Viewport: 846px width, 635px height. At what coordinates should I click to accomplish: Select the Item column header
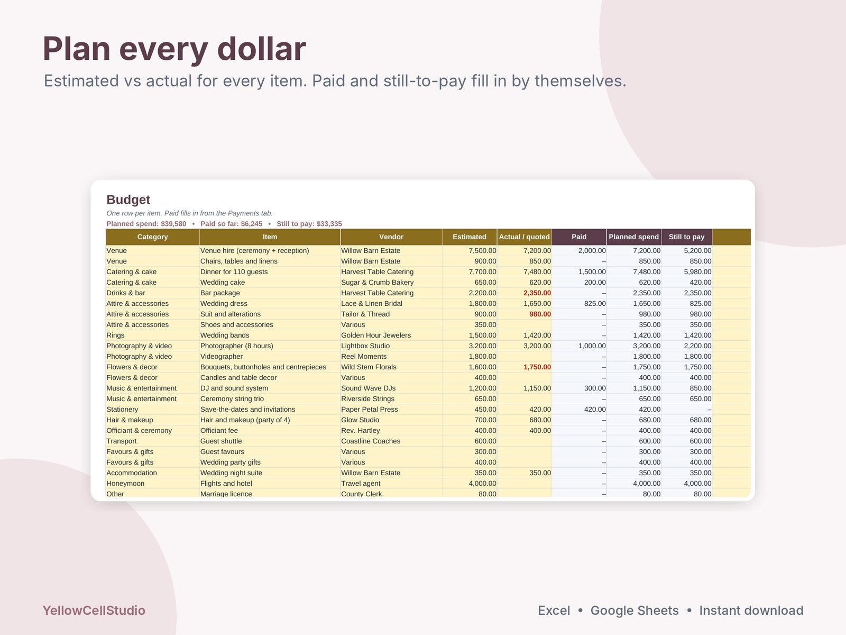click(270, 237)
